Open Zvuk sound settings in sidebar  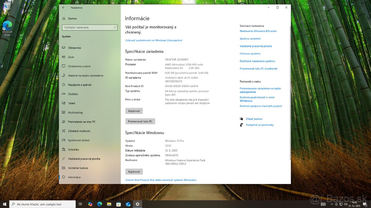tap(71, 57)
